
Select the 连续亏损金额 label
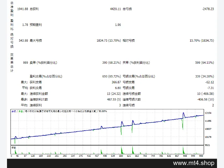(x=132, y=94)
